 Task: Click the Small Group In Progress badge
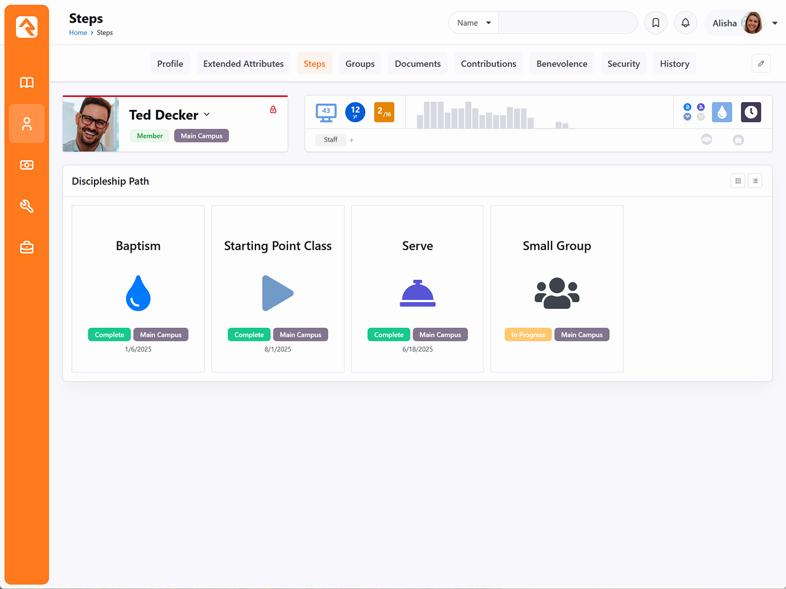pyautogui.click(x=527, y=335)
